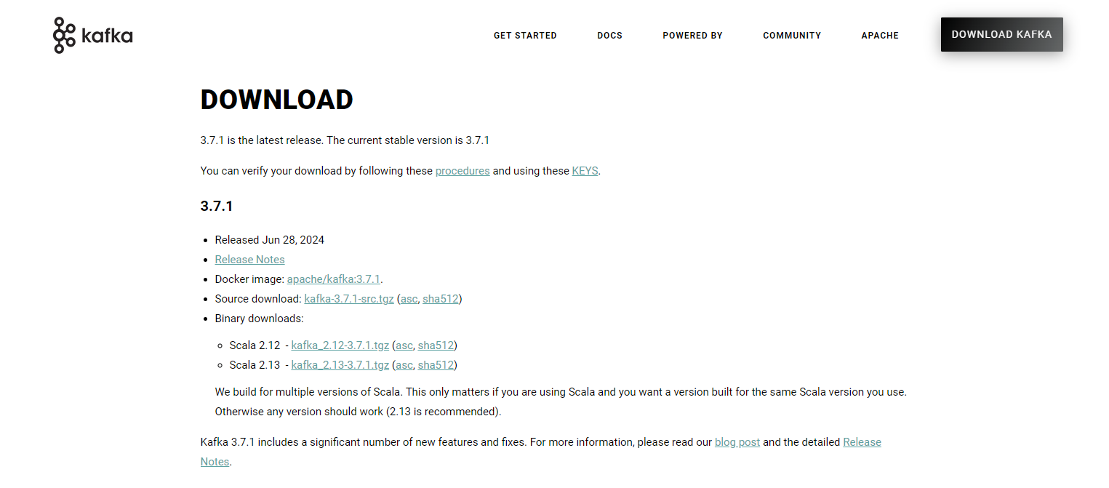
Task: Open sha512 checksum for Scala 2.12
Action: tap(436, 345)
